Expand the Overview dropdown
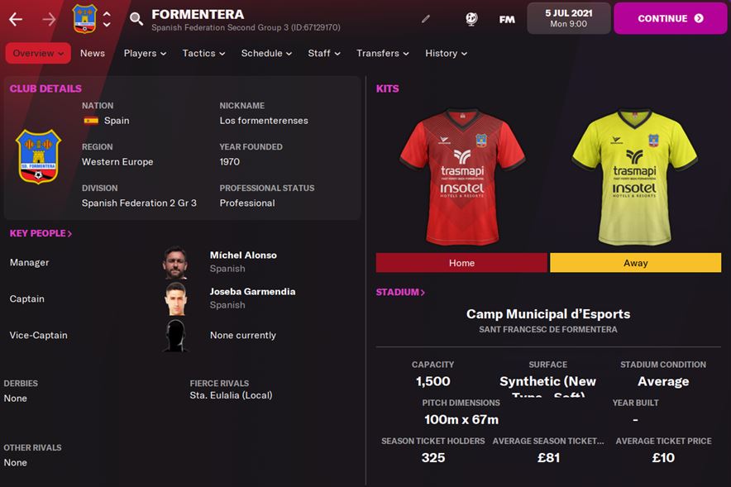Viewport: 731px width, 487px height. 38,53
